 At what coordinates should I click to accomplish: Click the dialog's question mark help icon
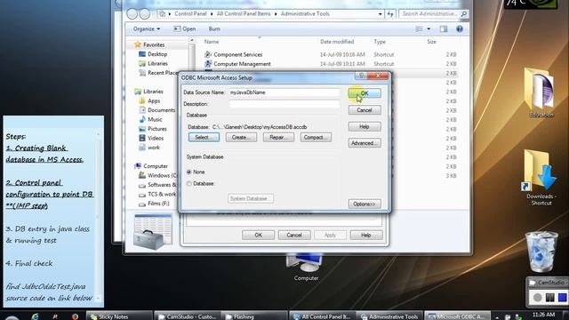(361, 76)
